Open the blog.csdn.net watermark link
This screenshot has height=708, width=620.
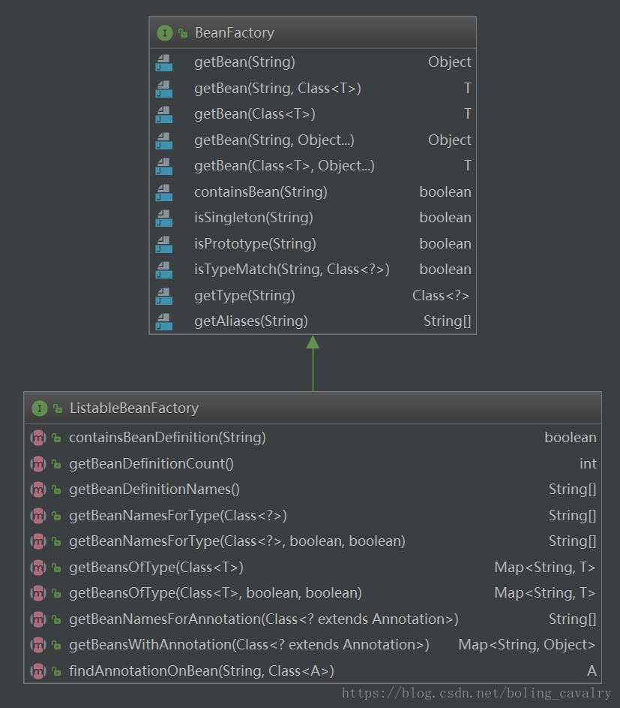[x=476, y=694]
